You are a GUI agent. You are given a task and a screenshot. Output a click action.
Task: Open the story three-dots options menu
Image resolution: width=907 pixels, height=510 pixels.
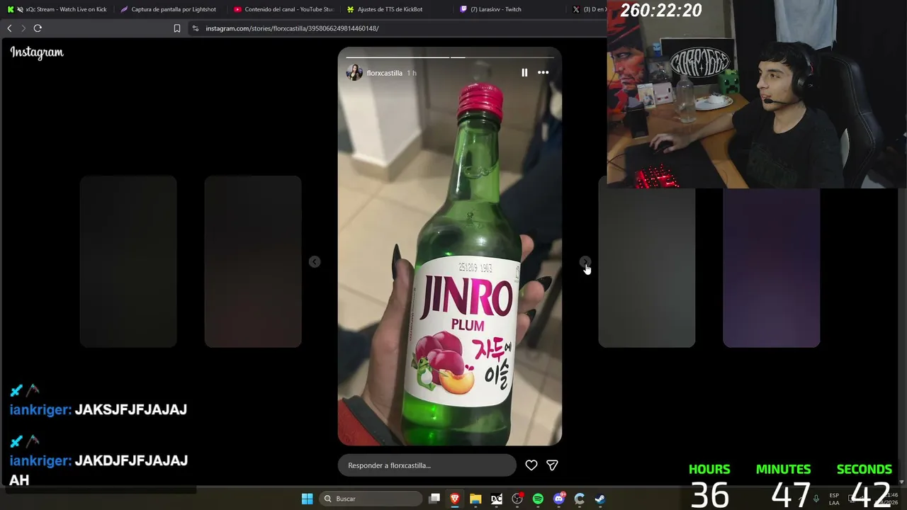point(543,73)
